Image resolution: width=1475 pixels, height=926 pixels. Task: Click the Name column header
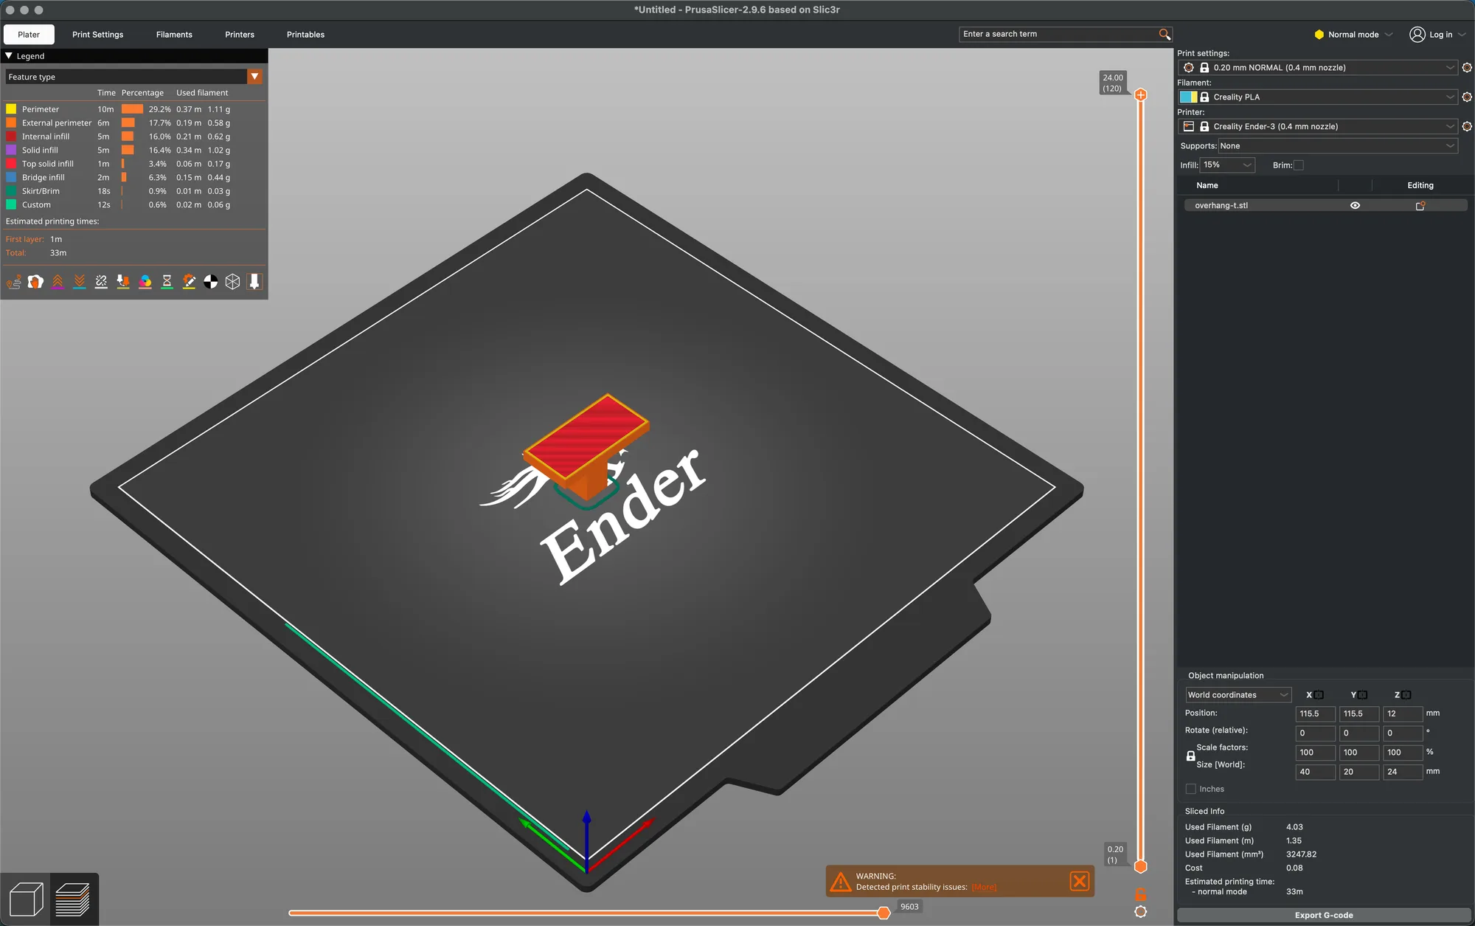tap(1207, 185)
